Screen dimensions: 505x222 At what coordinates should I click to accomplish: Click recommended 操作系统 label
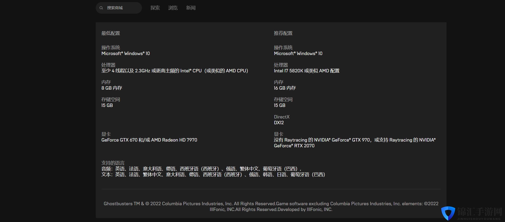pyautogui.click(x=283, y=48)
